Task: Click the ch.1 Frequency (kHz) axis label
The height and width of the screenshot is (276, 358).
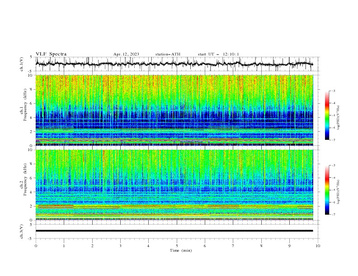Action: 24,105
